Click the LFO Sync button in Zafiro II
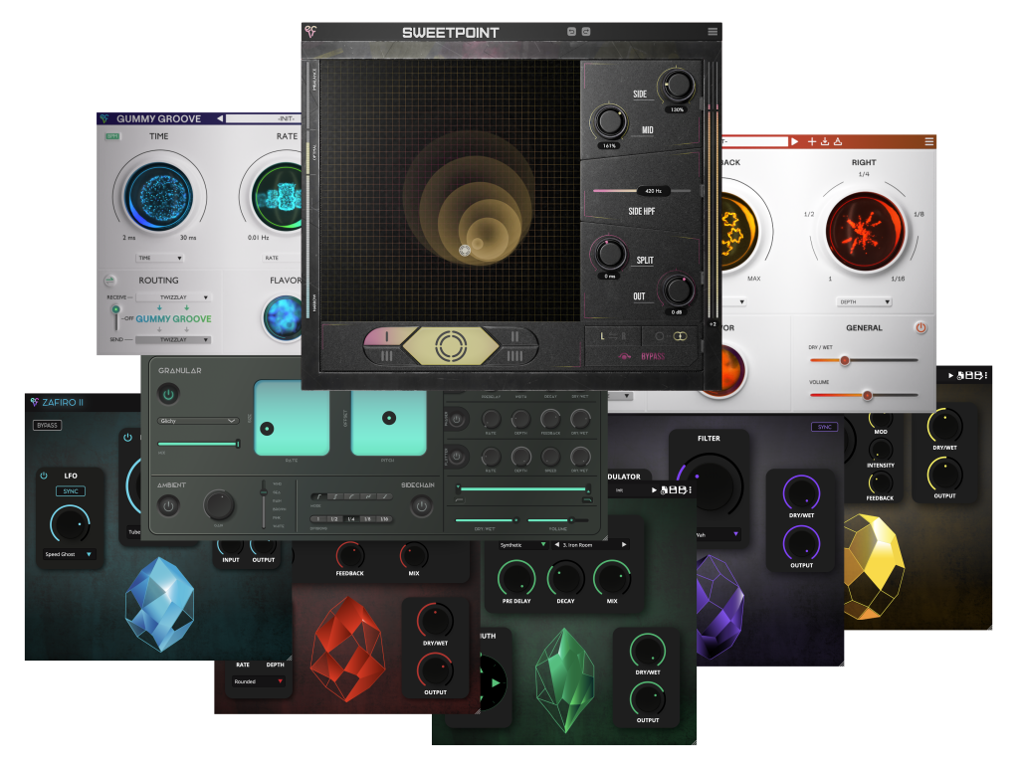 pos(71,491)
